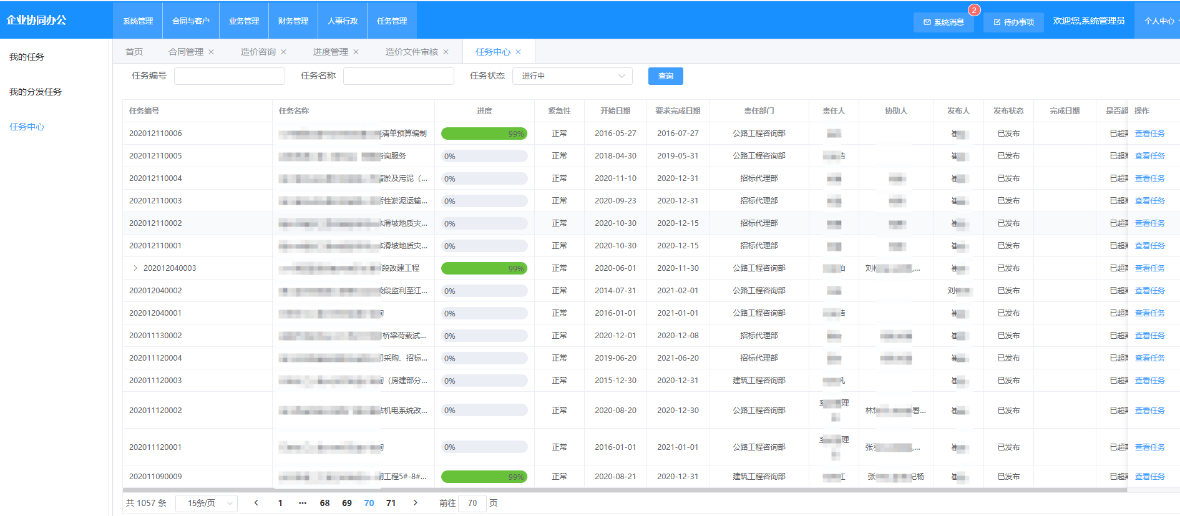Select 我的分发任务 in the sidebar

pos(36,92)
